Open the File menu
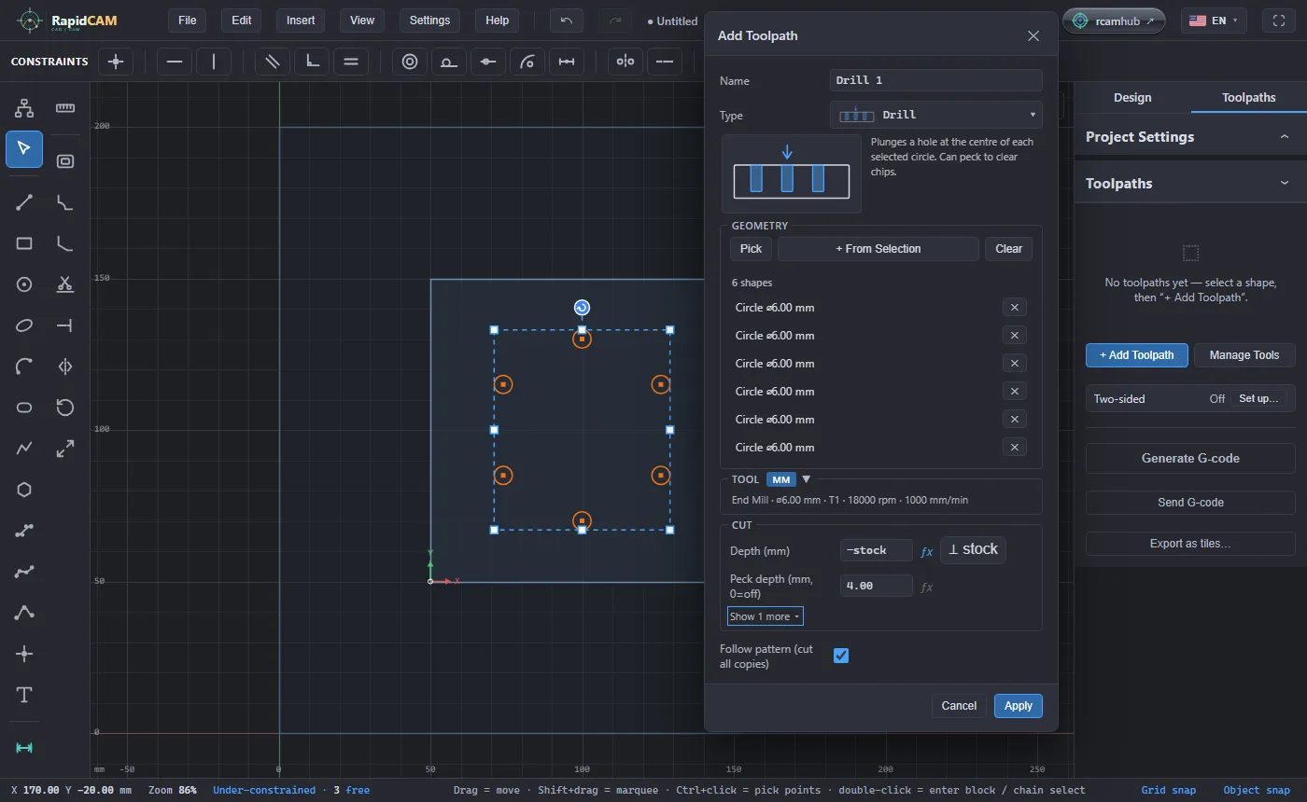Image resolution: width=1307 pixels, height=802 pixels. tap(188, 21)
